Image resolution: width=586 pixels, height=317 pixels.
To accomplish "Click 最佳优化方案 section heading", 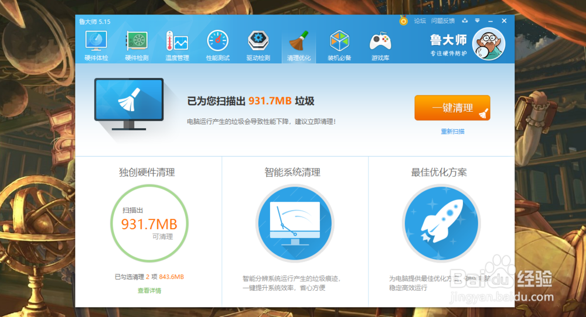I will (439, 173).
